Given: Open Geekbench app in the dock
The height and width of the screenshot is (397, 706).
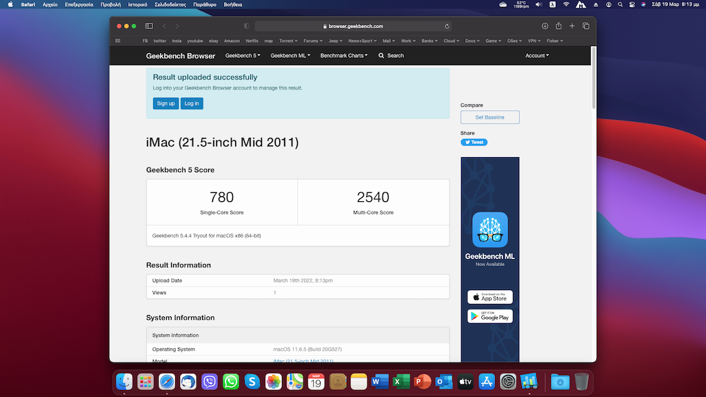Looking at the screenshot, I should pos(529,382).
